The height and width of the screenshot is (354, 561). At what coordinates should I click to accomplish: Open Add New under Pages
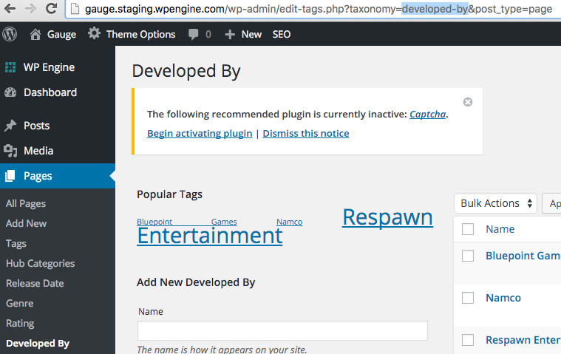26,223
